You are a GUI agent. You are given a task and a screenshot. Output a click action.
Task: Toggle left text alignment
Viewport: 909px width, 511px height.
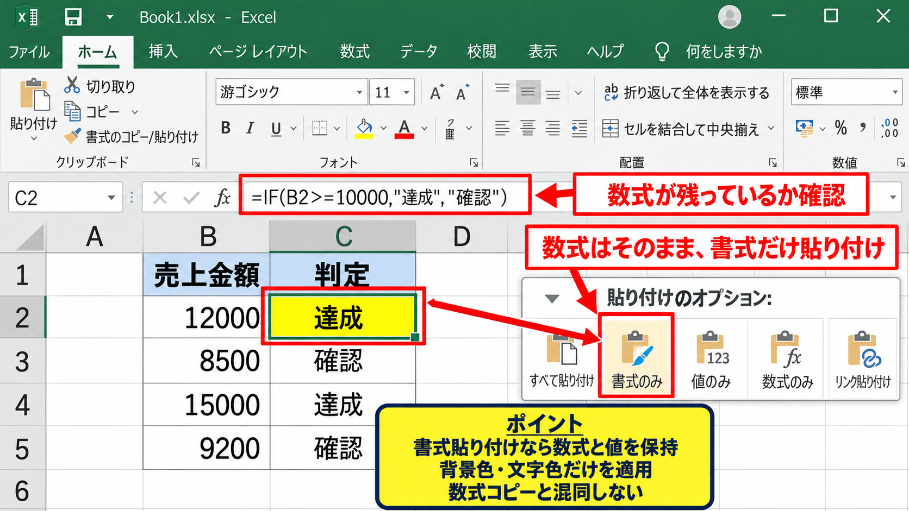click(x=502, y=129)
